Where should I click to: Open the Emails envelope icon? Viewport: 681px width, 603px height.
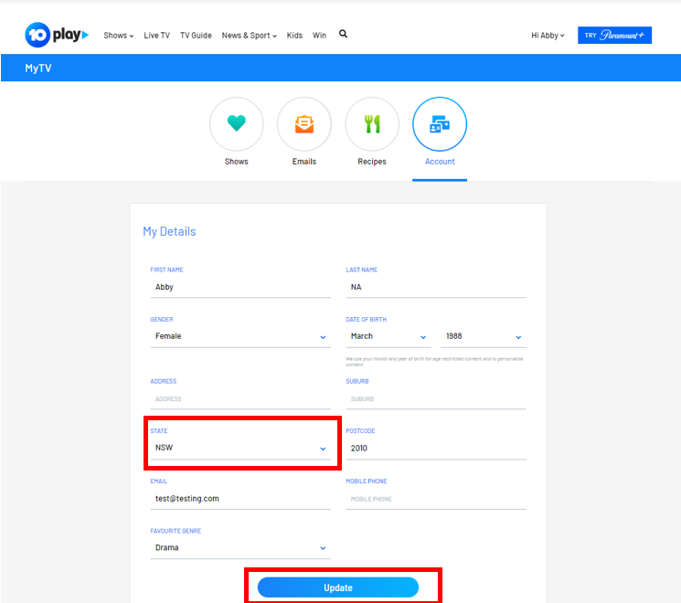[x=304, y=123]
